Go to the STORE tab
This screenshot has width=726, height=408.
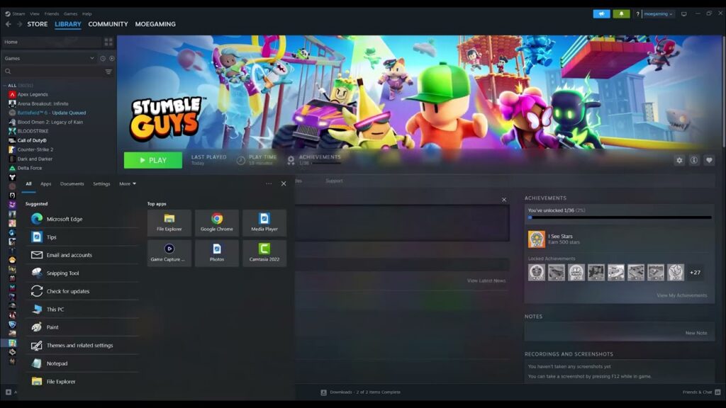coord(38,24)
